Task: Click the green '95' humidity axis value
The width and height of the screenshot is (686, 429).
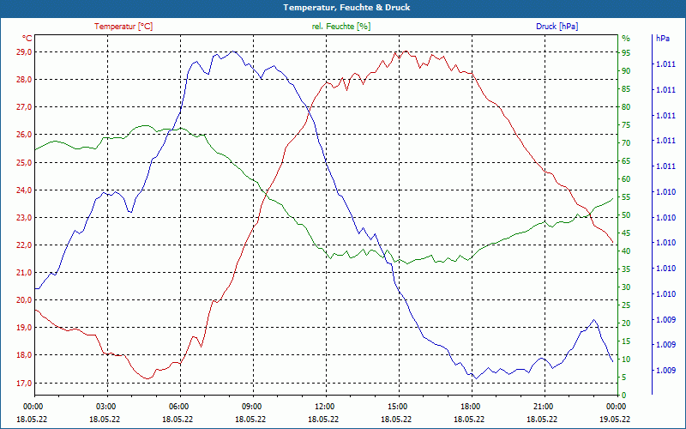Action: 626,53
